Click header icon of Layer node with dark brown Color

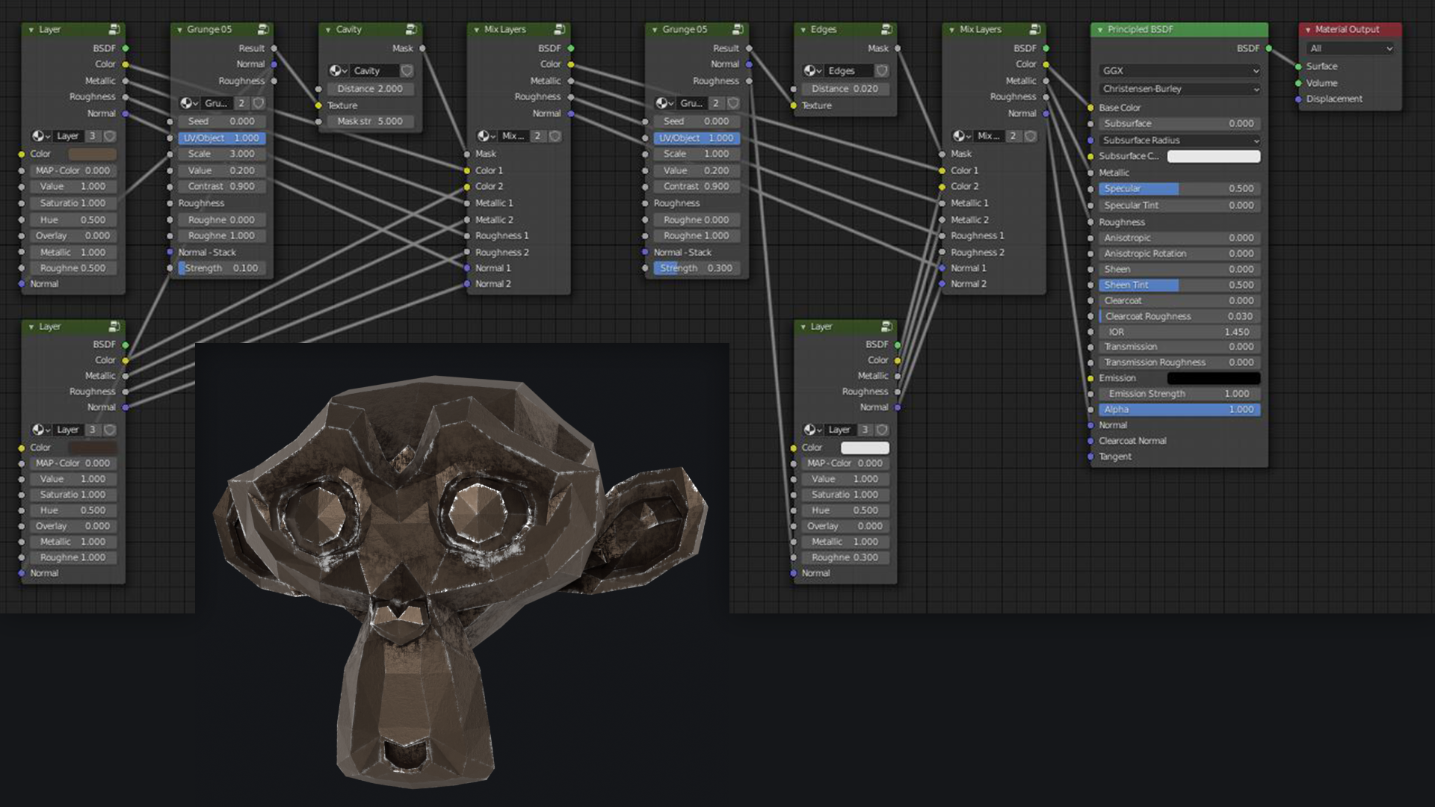pos(114,327)
